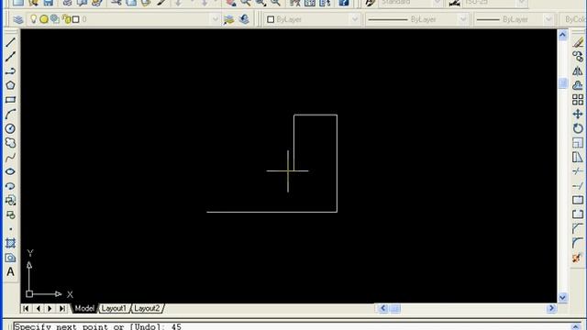This screenshot has height=330, width=587.
Task: Open the ByLayer lineweight dropdown
Action: click(548, 19)
